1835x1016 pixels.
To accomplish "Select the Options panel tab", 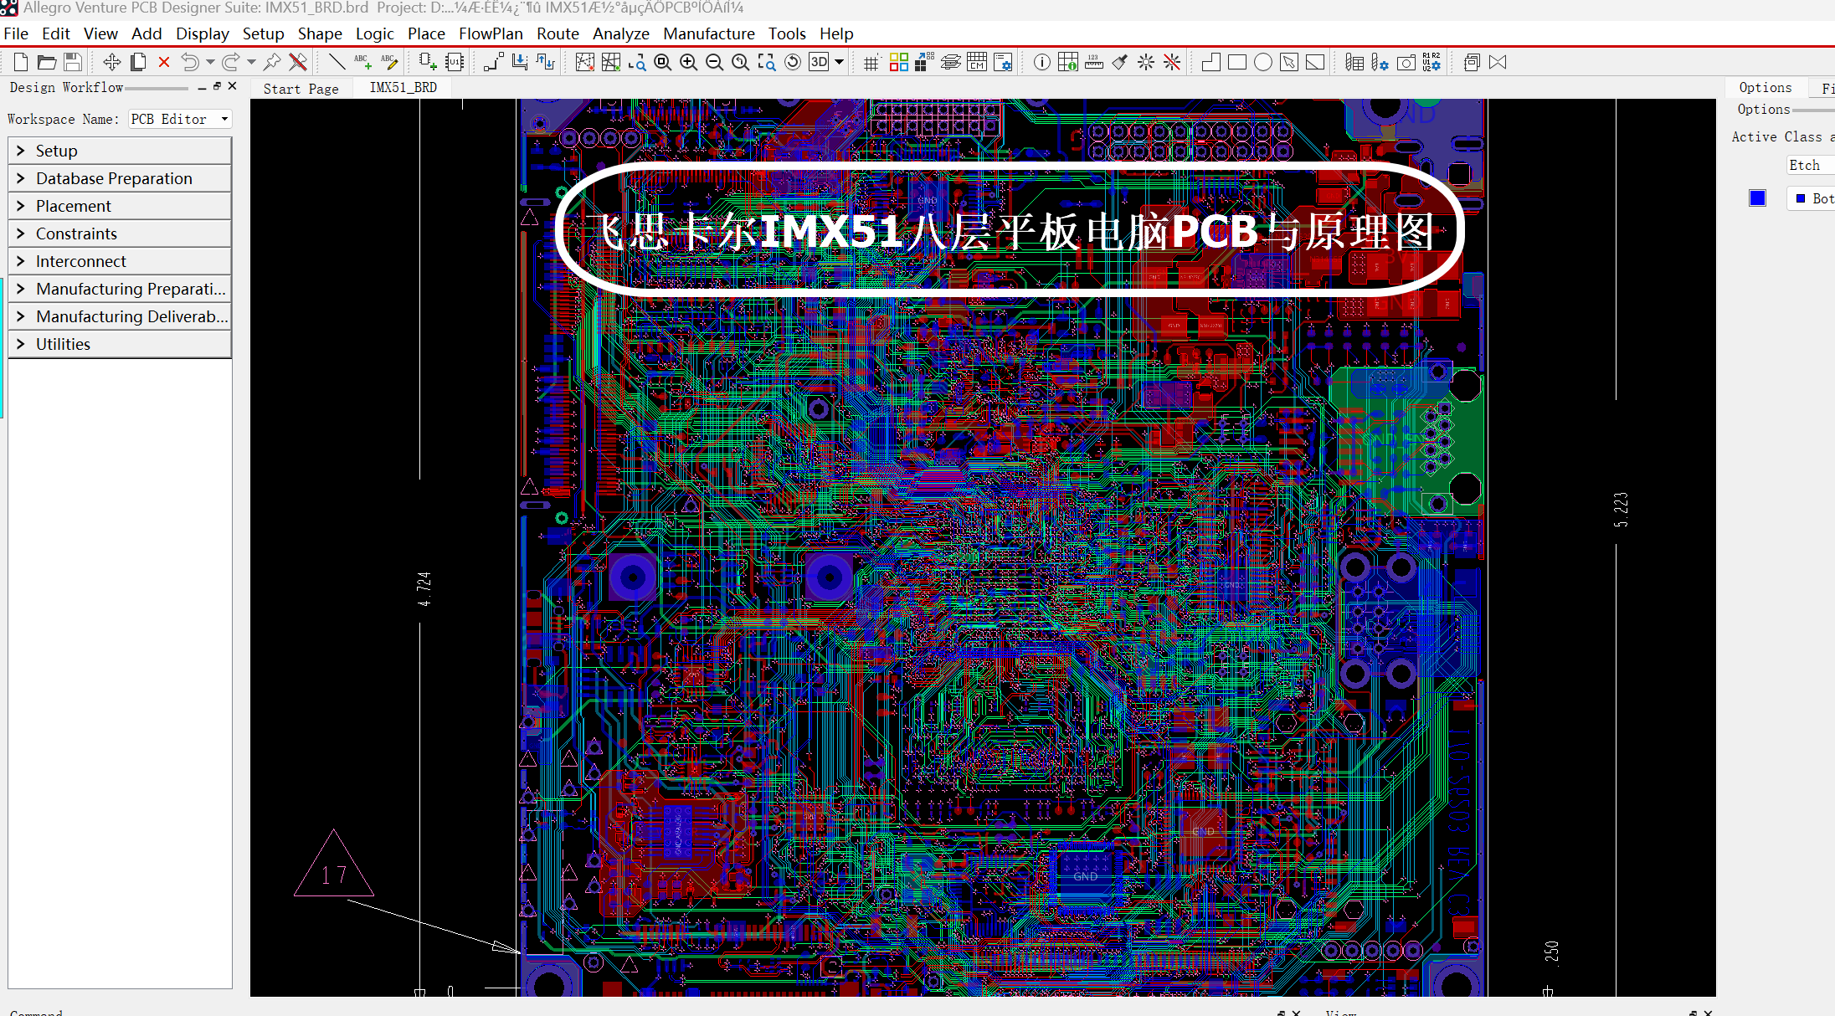I will point(1766,87).
